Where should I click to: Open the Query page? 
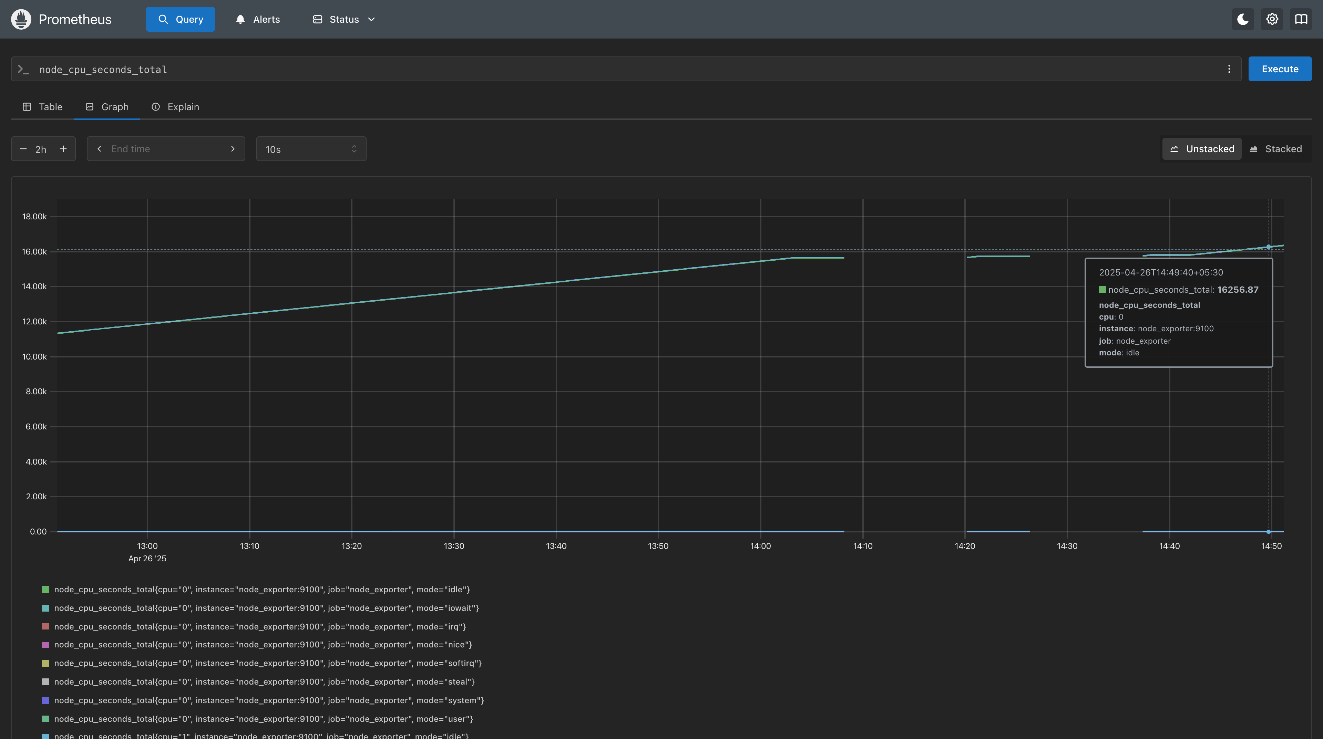[180, 19]
